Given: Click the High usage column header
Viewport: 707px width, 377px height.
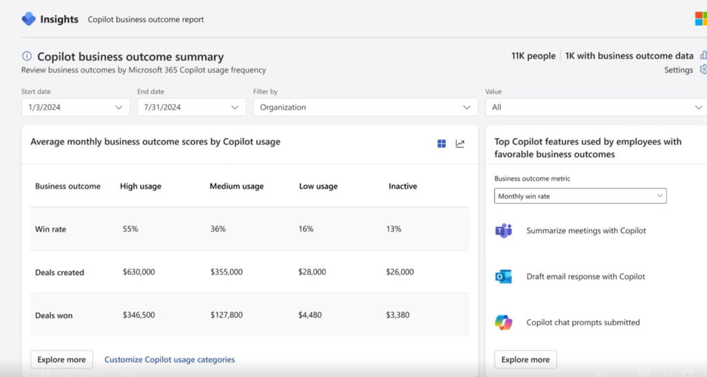Looking at the screenshot, I should pyautogui.click(x=140, y=186).
